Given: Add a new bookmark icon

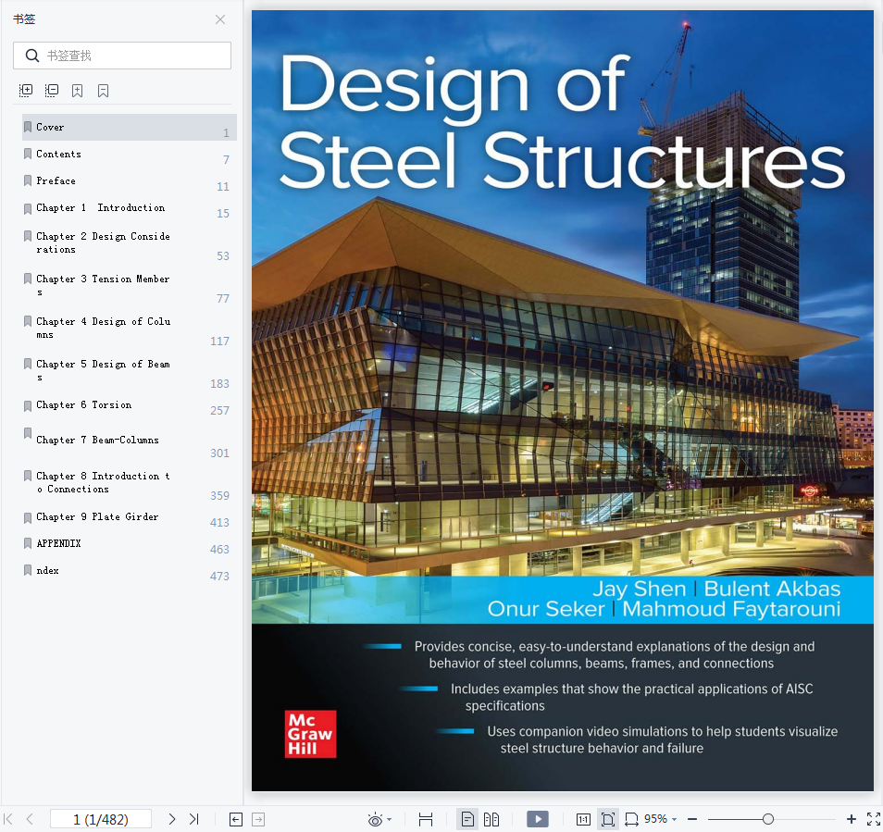Looking at the screenshot, I should 77,91.
